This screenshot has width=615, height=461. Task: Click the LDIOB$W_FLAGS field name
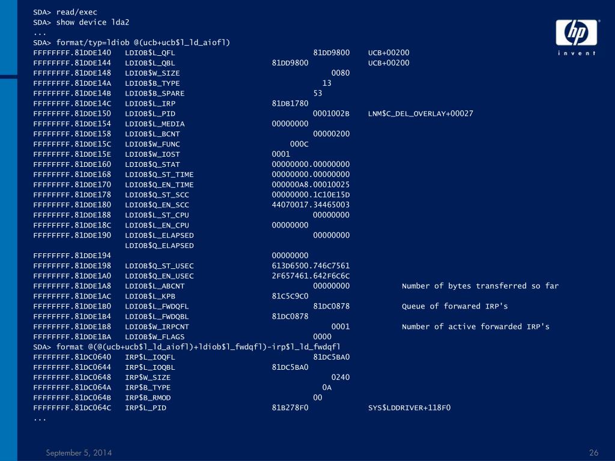[x=154, y=337]
